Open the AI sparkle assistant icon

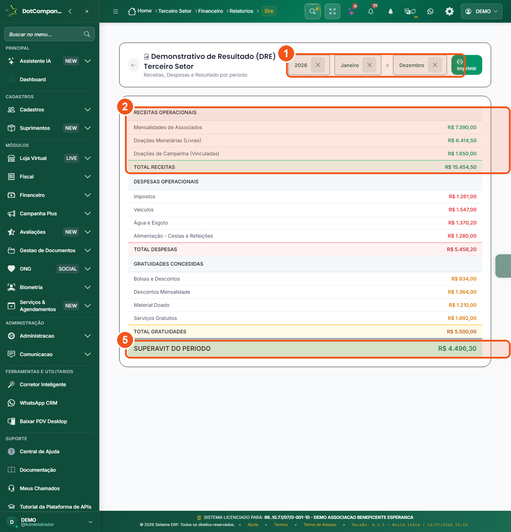[351, 12]
